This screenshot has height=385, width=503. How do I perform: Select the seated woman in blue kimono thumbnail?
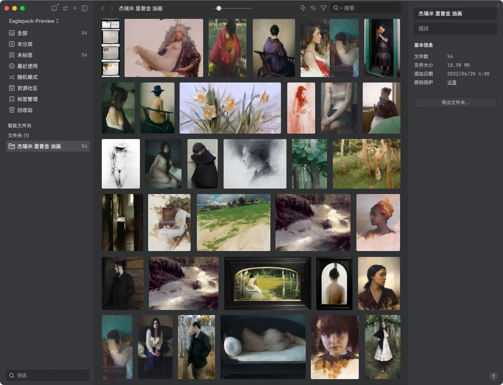coord(274,48)
